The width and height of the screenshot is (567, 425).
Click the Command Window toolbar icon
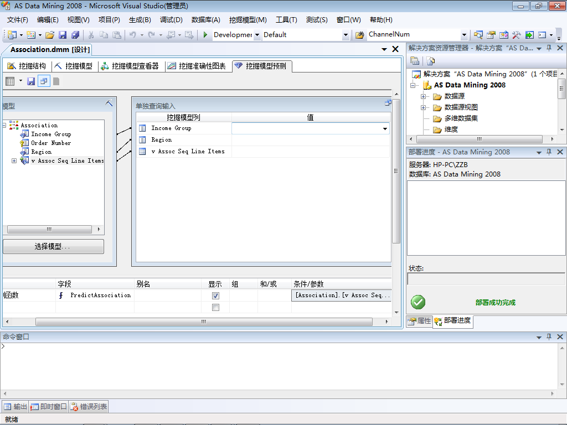click(x=542, y=35)
